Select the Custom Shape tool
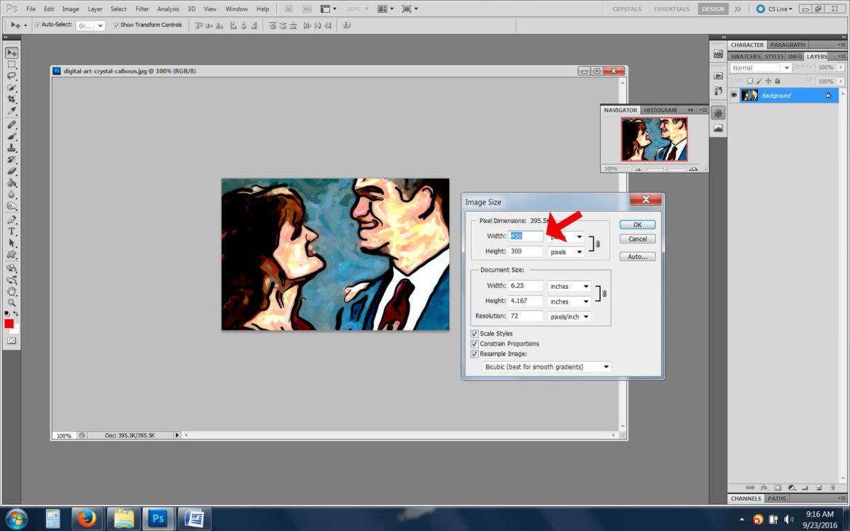The height and width of the screenshot is (531, 850). pyautogui.click(x=11, y=255)
